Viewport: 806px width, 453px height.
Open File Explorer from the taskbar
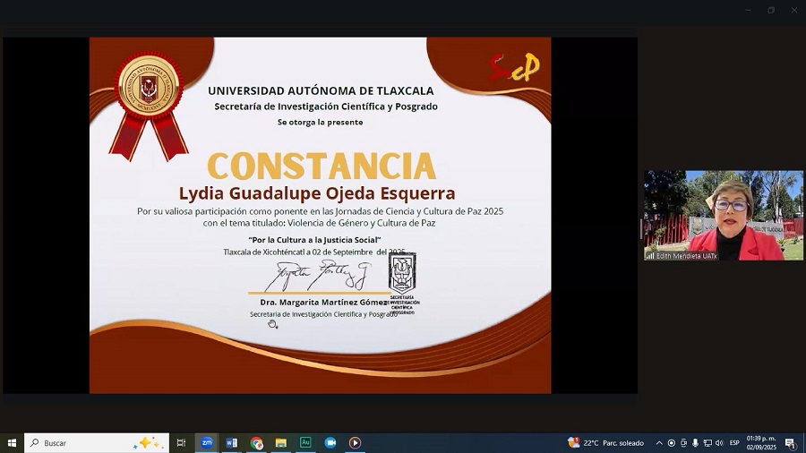tap(280, 443)
